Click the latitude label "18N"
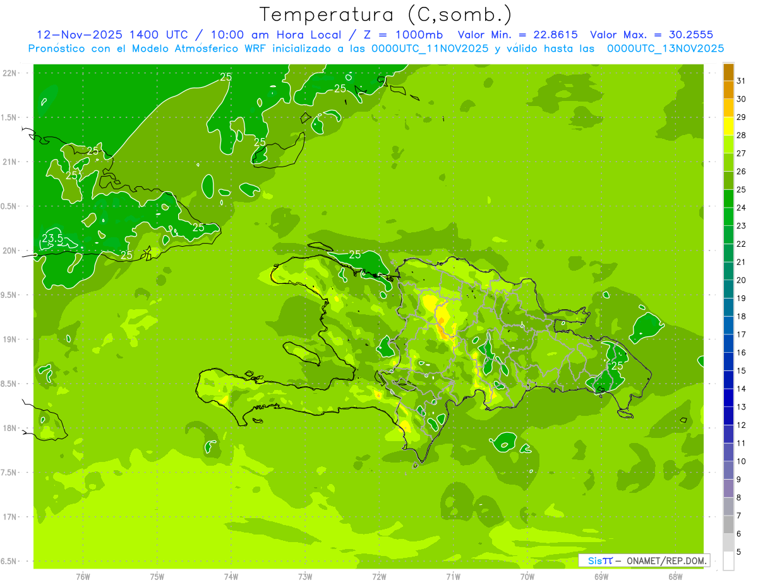758x585 pixels. 9,428
